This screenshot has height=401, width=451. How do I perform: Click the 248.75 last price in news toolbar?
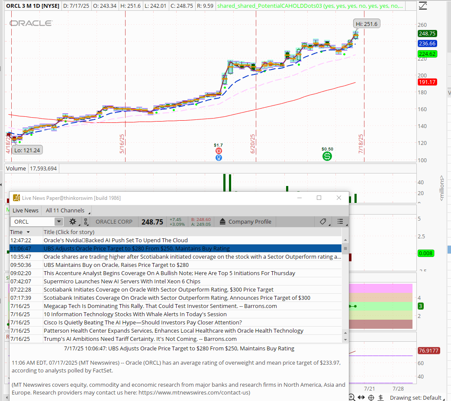(x=152, y=222)
